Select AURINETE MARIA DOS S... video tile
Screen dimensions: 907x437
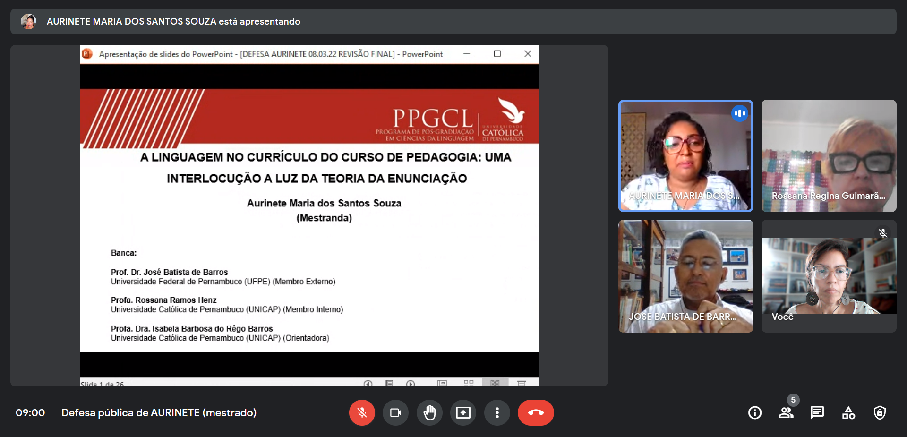pos(686,155)
